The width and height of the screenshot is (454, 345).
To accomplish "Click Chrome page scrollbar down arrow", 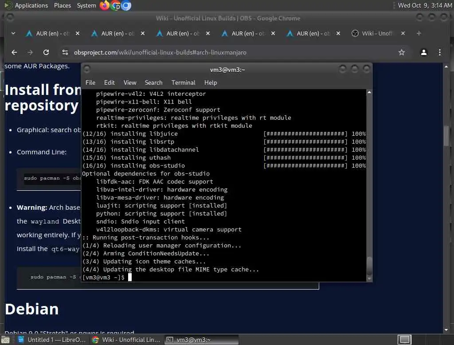I will (x=446, y=329).
